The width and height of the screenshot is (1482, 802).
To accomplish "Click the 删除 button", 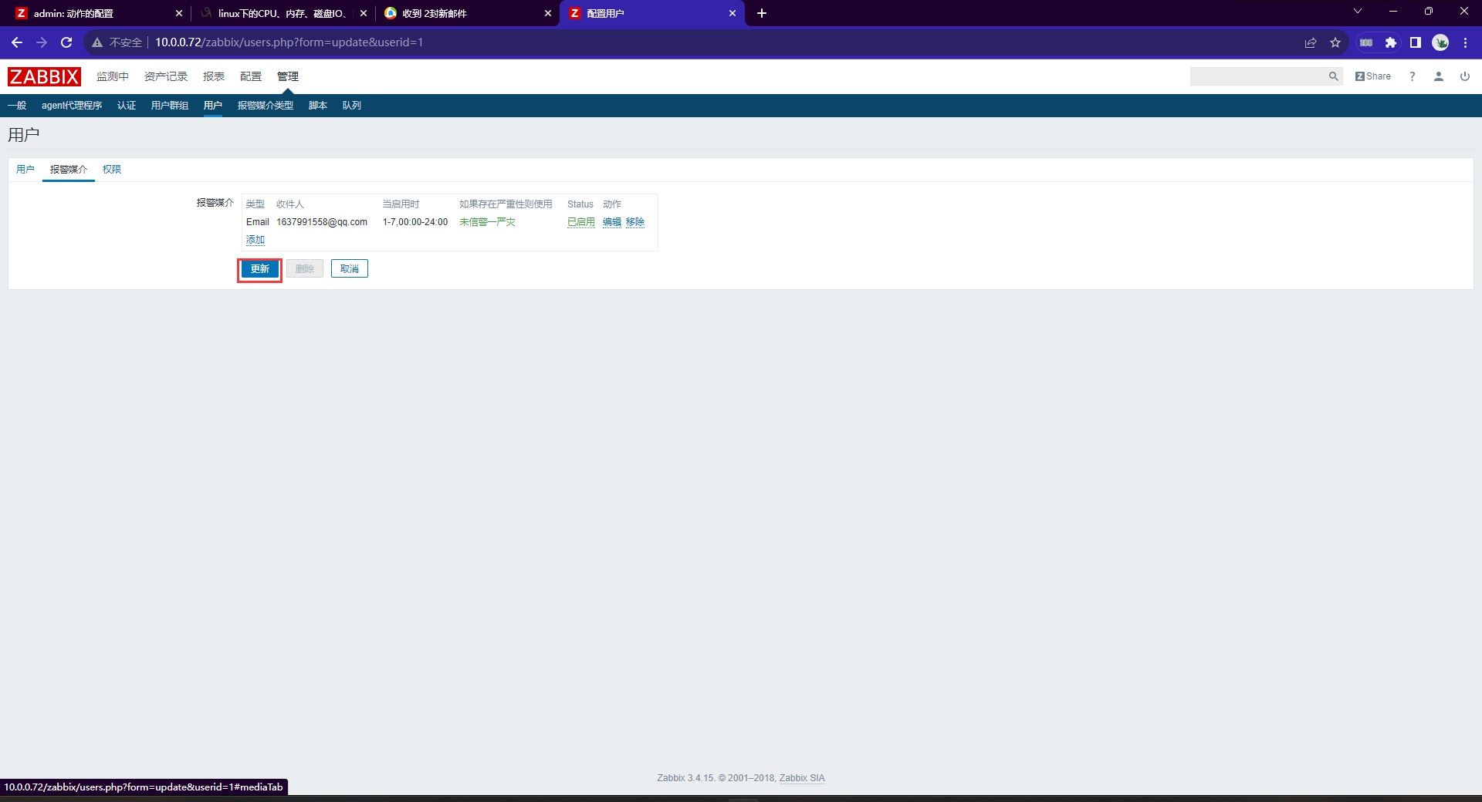I will [305, 269].
